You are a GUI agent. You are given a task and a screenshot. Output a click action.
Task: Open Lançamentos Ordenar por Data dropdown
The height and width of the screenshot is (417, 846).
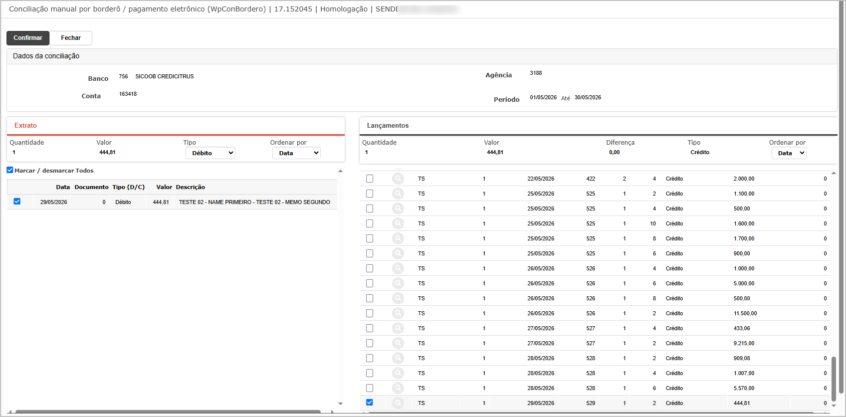(789, 153)
